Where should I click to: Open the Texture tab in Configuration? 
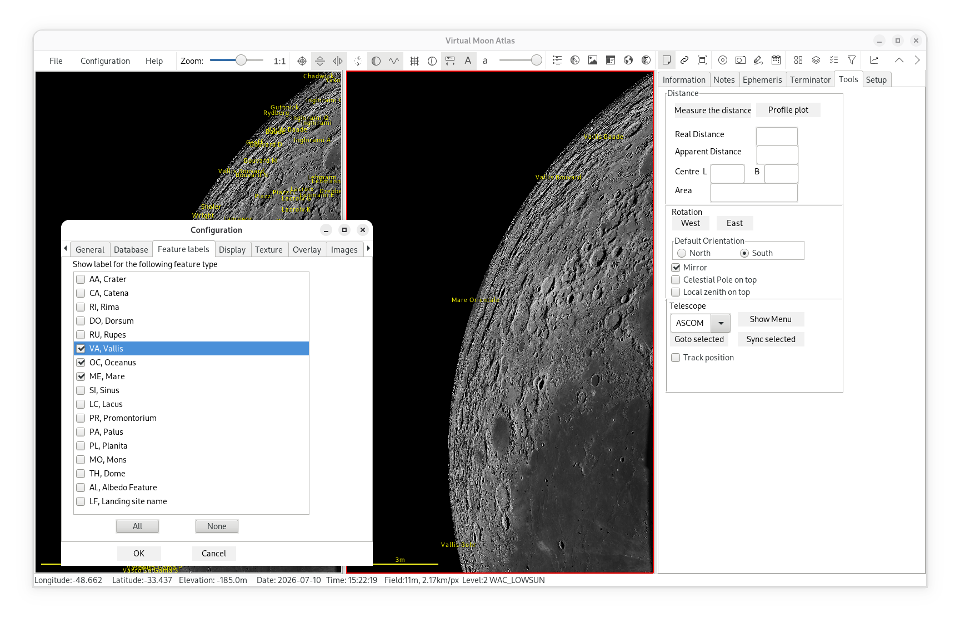coord(269,250)
